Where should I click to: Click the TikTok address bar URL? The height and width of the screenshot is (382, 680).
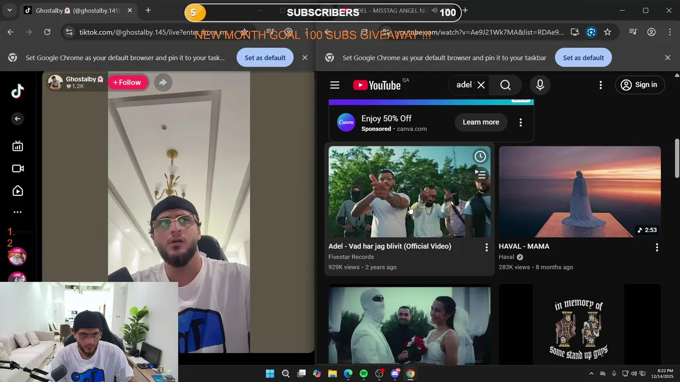pyautogui.click(x=154, y=32)
